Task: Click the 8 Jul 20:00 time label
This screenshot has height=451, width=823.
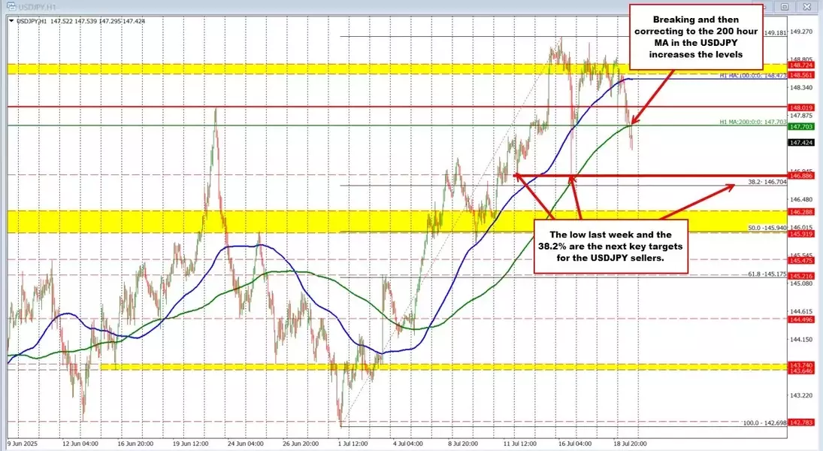Action: click(462, 443)
